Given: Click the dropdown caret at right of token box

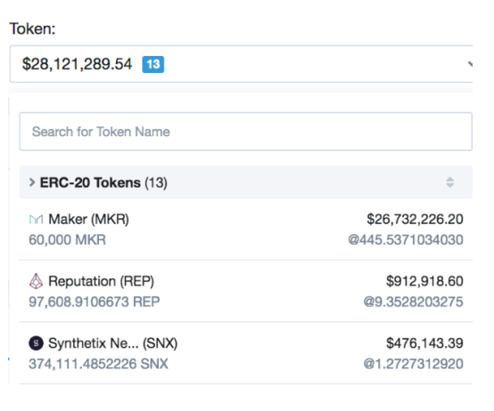Looking at the screenshot, I should 470,64.
